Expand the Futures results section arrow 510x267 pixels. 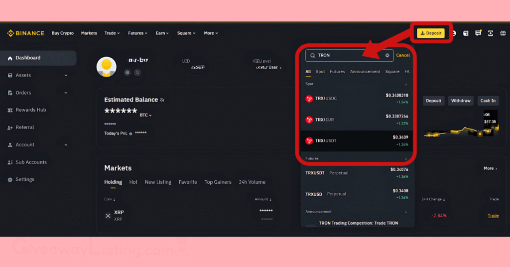[x=406, y=159]
